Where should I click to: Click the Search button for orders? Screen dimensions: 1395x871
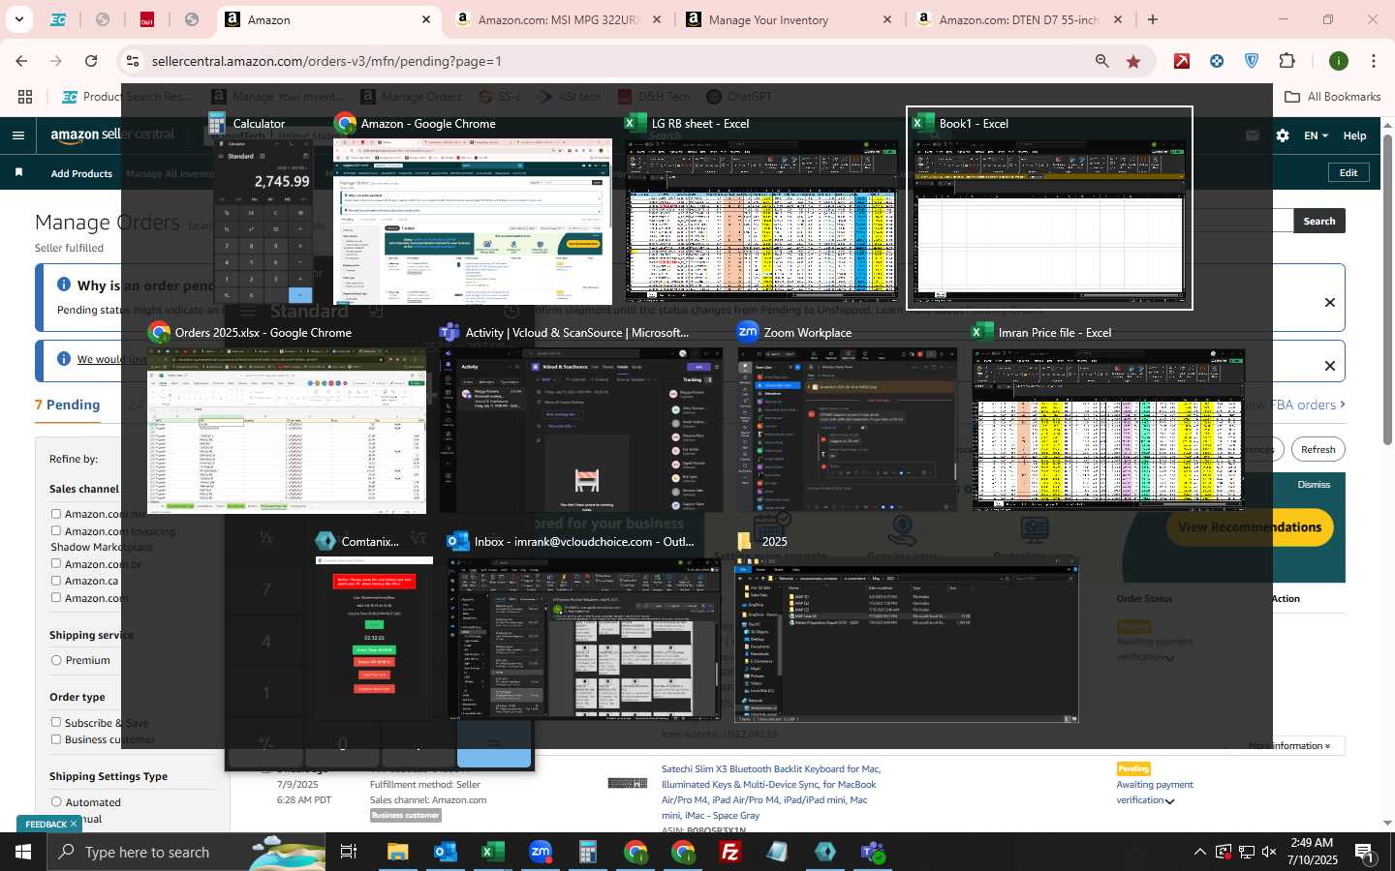click(x=1318, y=221)
